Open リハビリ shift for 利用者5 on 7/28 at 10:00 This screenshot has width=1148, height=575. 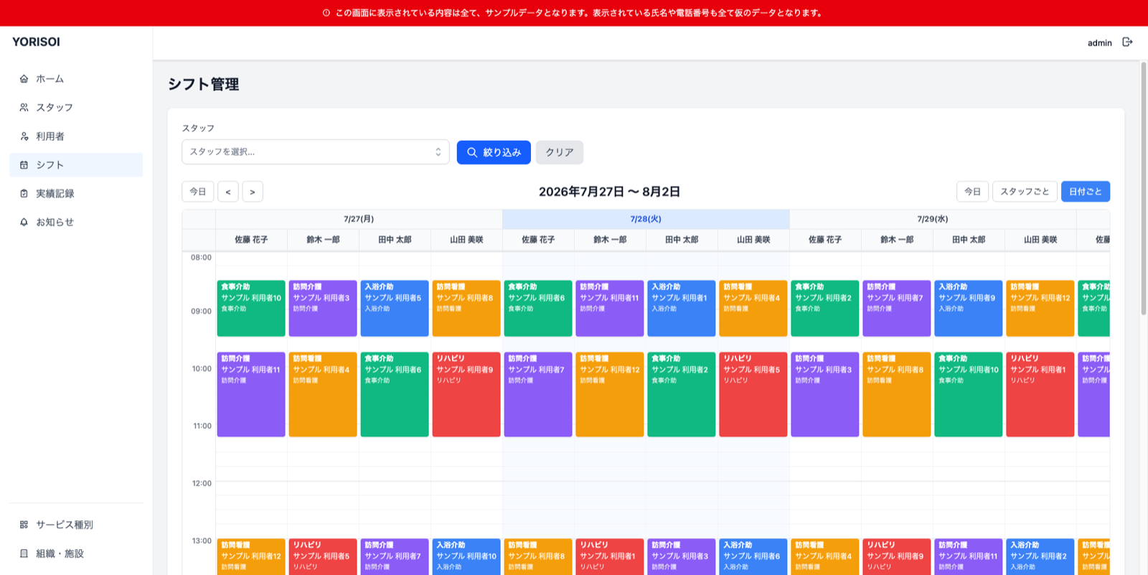[x=753, y=395]
